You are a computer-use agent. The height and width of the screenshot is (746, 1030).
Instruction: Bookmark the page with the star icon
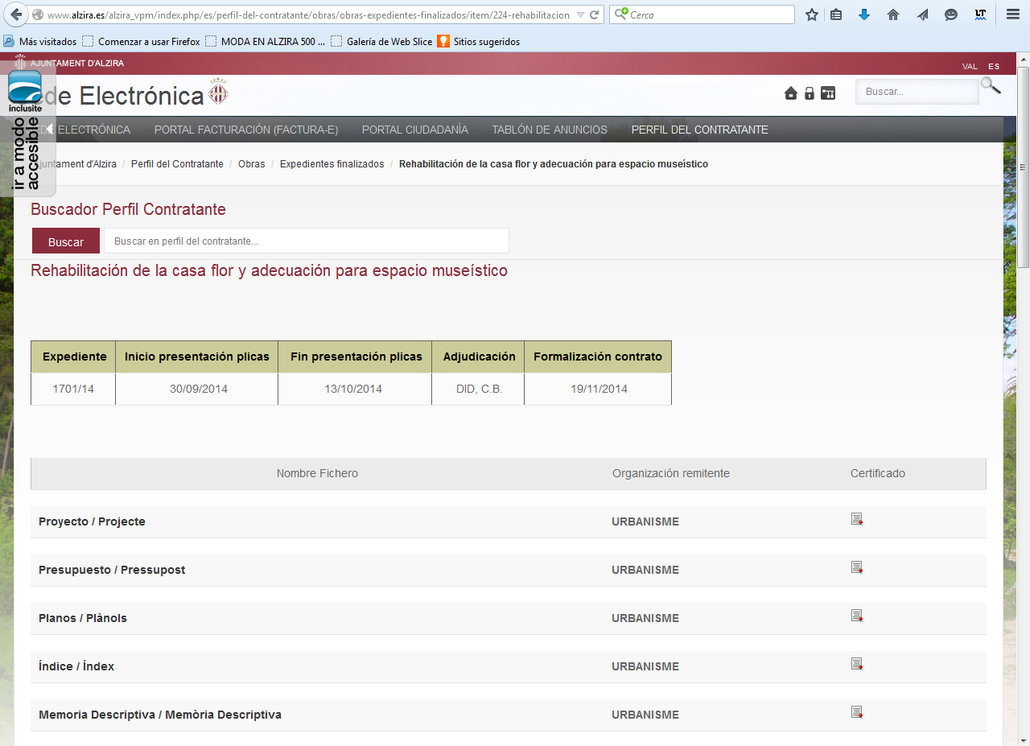pos(811,14)
